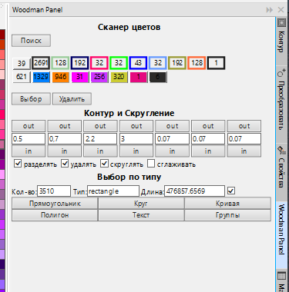Image resolution: width=289 pixels, height=292 pixels.
Task: Focus the Длина field showing 476857.6569
Action: point(194,191)
